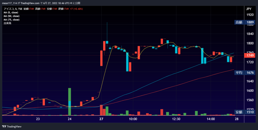Click the JPY currency label
Screen dimensions: 258x130
click(x=249, y=9)
